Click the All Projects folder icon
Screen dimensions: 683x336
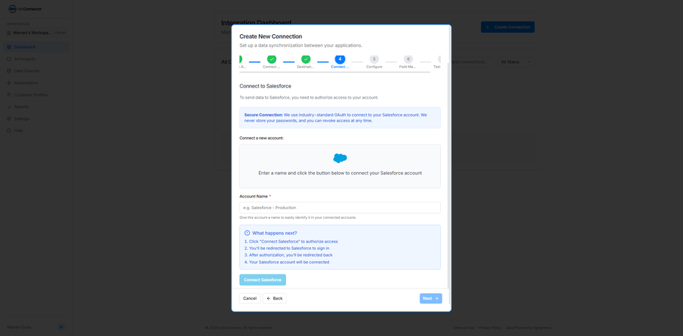[9, 59]
